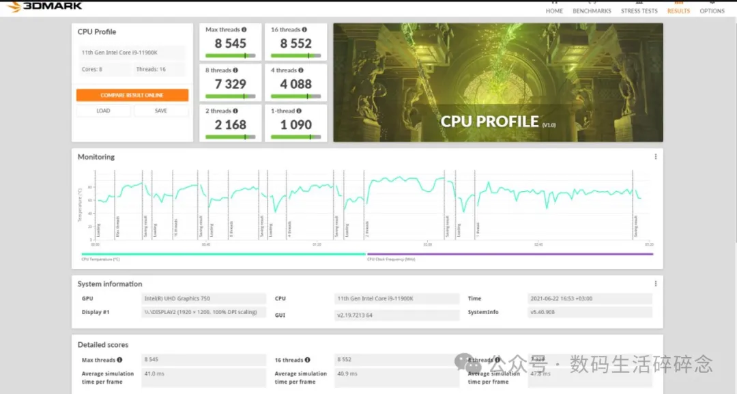This screenshot has width=737, height=394.
Task: Click the 4 088 score for 4 threads
Action: (x=295, y=84)
